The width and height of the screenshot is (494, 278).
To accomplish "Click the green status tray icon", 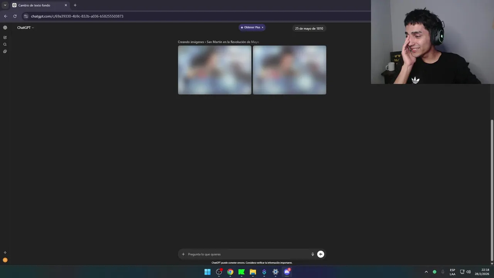I will click(x=435, y=272).
